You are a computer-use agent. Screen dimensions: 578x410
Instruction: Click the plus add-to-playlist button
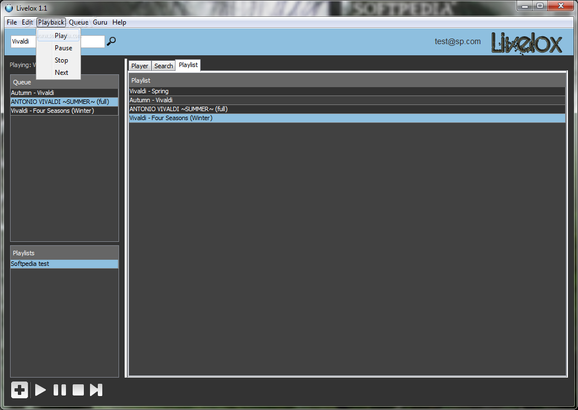pyautogui.click(x=20, y=390)
